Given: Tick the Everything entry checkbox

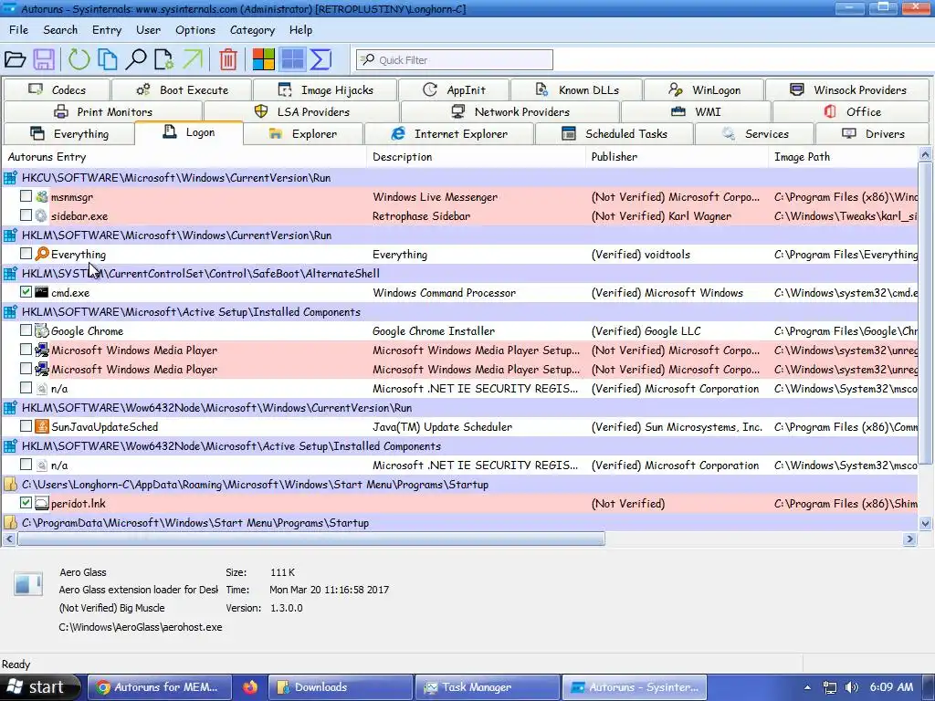Looking at the screenshot, I should [26, 254].
